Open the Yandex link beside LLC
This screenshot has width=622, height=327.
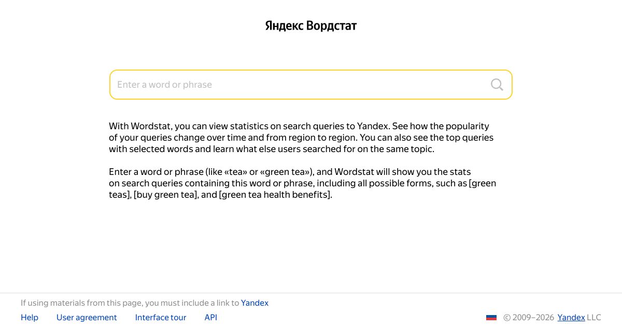571,318
